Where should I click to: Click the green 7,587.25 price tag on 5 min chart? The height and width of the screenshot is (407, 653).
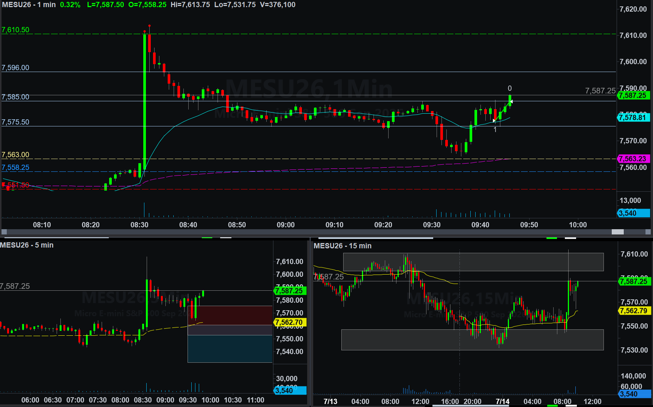click(290, 291)
